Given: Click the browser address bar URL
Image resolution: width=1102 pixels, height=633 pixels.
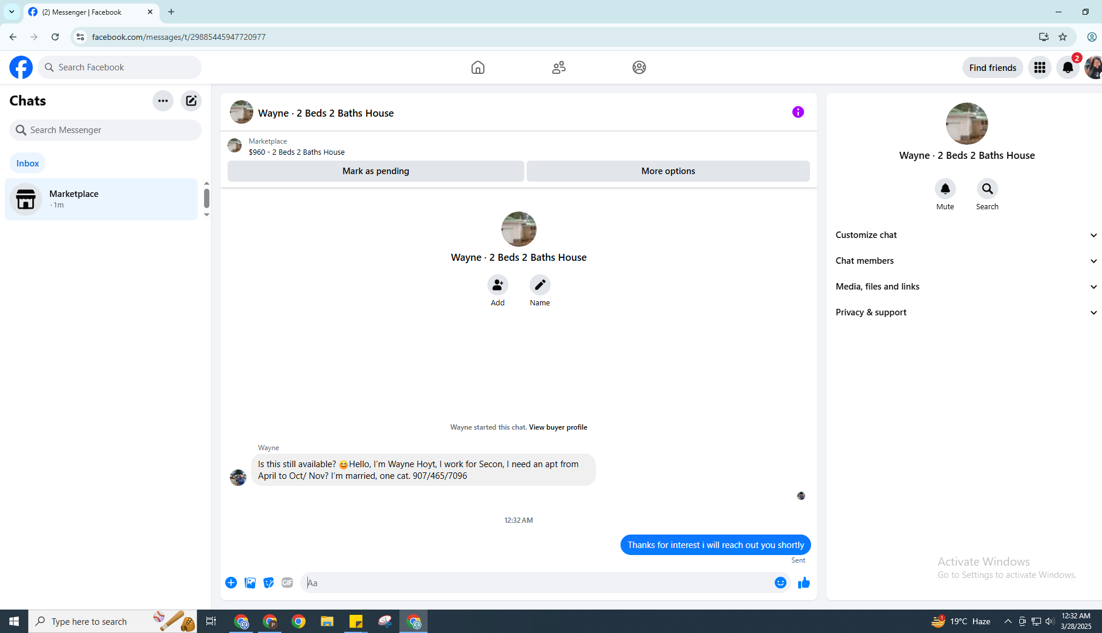Looking at the screenshot, I should click(179, 37).
